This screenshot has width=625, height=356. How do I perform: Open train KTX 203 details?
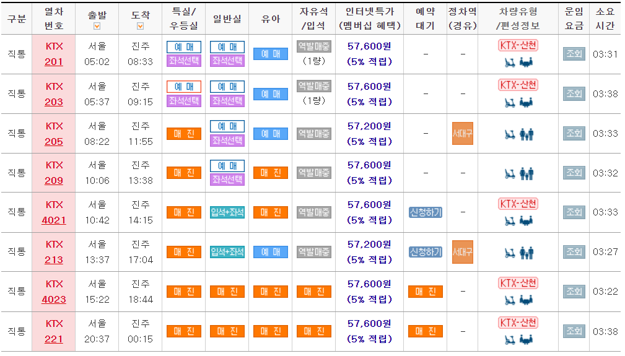[54, 102]
